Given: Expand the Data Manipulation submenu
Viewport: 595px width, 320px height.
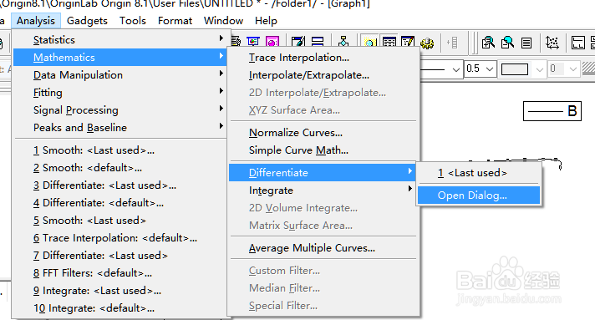Looking at the screenshot, I should [120, 75].
